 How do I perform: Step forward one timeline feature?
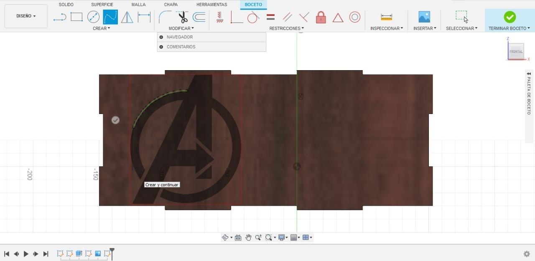point(36,254)
